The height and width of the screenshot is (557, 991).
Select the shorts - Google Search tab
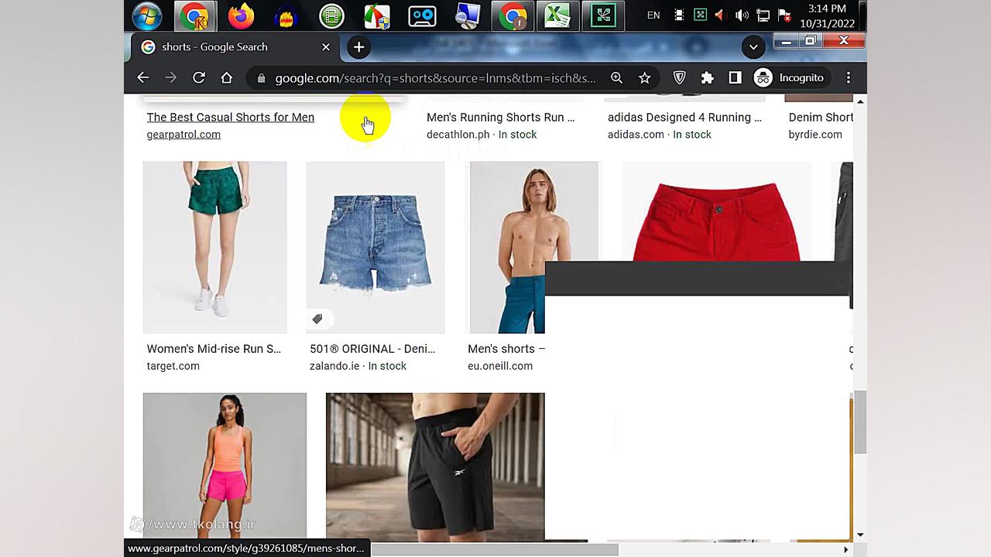coord(235,47)
